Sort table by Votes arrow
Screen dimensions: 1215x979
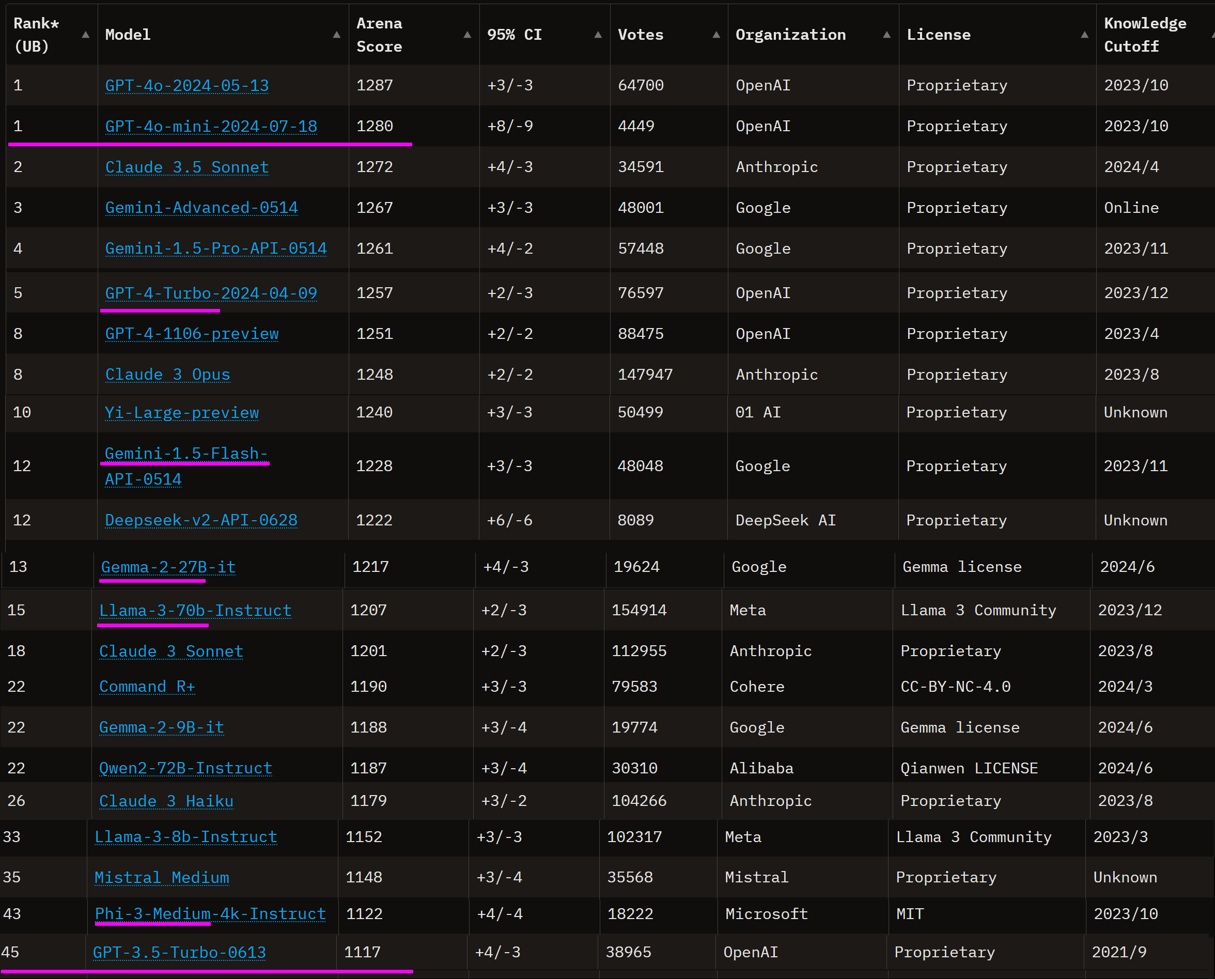point(716,35)
